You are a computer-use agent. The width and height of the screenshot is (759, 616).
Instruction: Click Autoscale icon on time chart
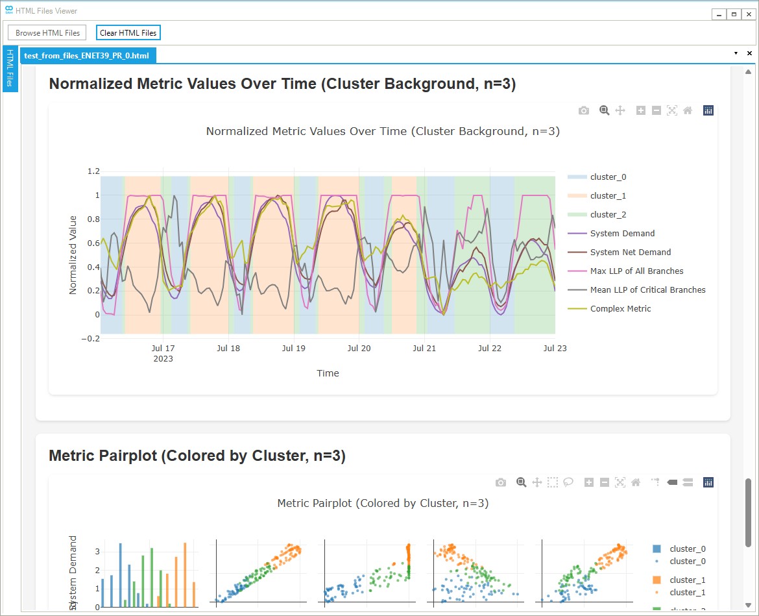pyautogui.click(x=672, y=111)
